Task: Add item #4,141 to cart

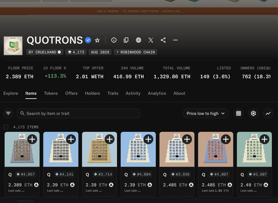Action: tap(71, 139)
